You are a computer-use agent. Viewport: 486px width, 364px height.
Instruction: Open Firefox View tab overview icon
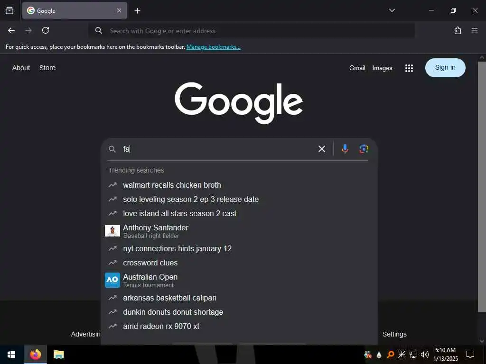point(9,10)
